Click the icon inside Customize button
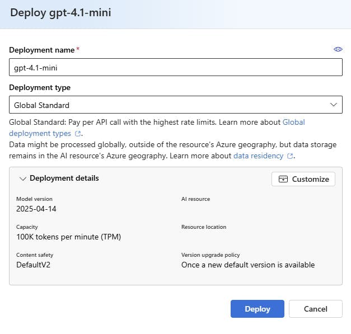351x334 pixels. [283, 179]
